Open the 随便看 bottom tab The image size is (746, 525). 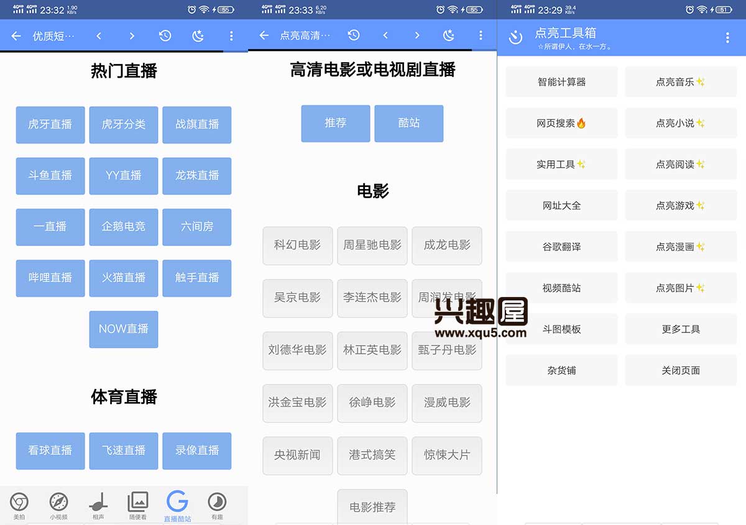tap(137, 506)
